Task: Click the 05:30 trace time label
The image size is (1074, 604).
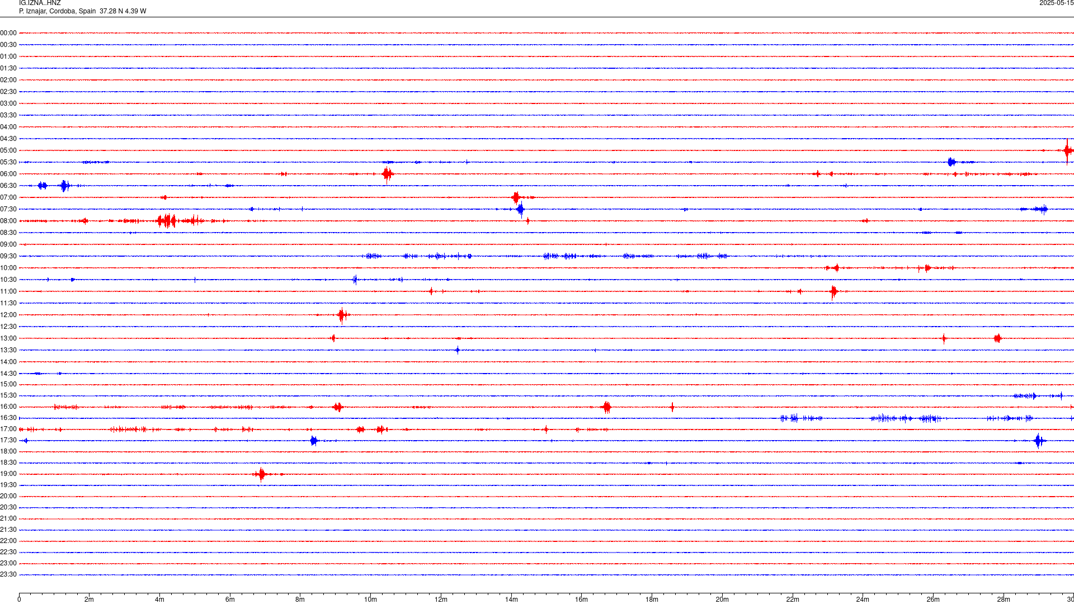Action: click(8, 162)
